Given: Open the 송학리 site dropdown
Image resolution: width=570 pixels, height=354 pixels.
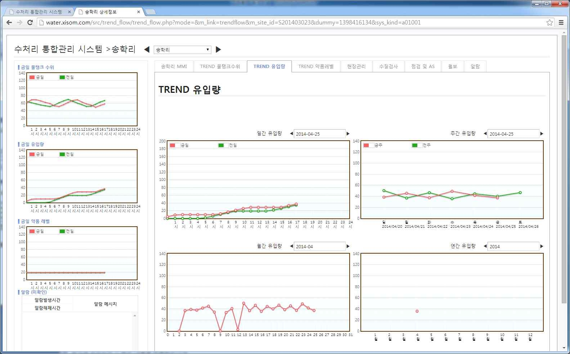Looking at the screenshot, I should [183, 50].
